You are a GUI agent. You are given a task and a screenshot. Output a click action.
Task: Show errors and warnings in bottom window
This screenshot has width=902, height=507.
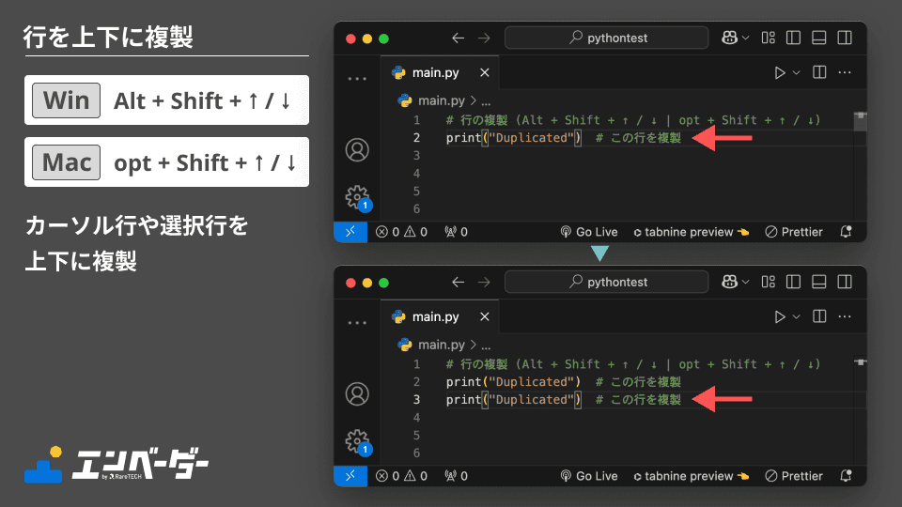point(401,476)
